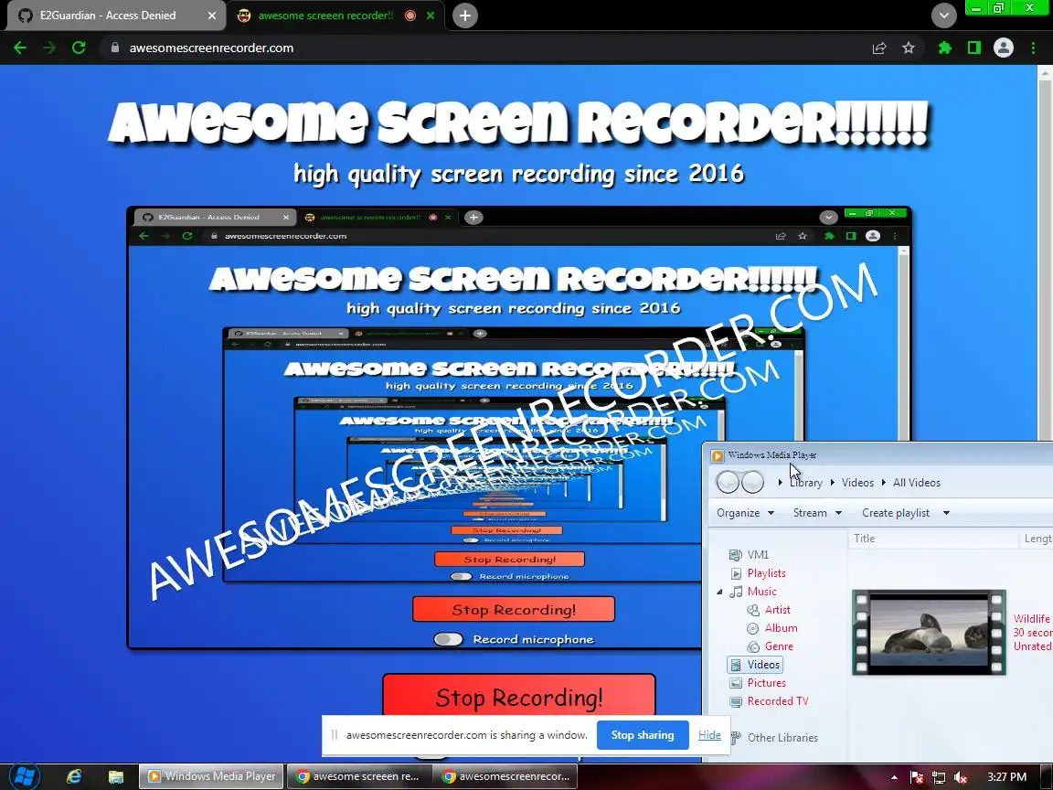Show hidden system tray icons
1053x790 pixels.
[894, 777]
